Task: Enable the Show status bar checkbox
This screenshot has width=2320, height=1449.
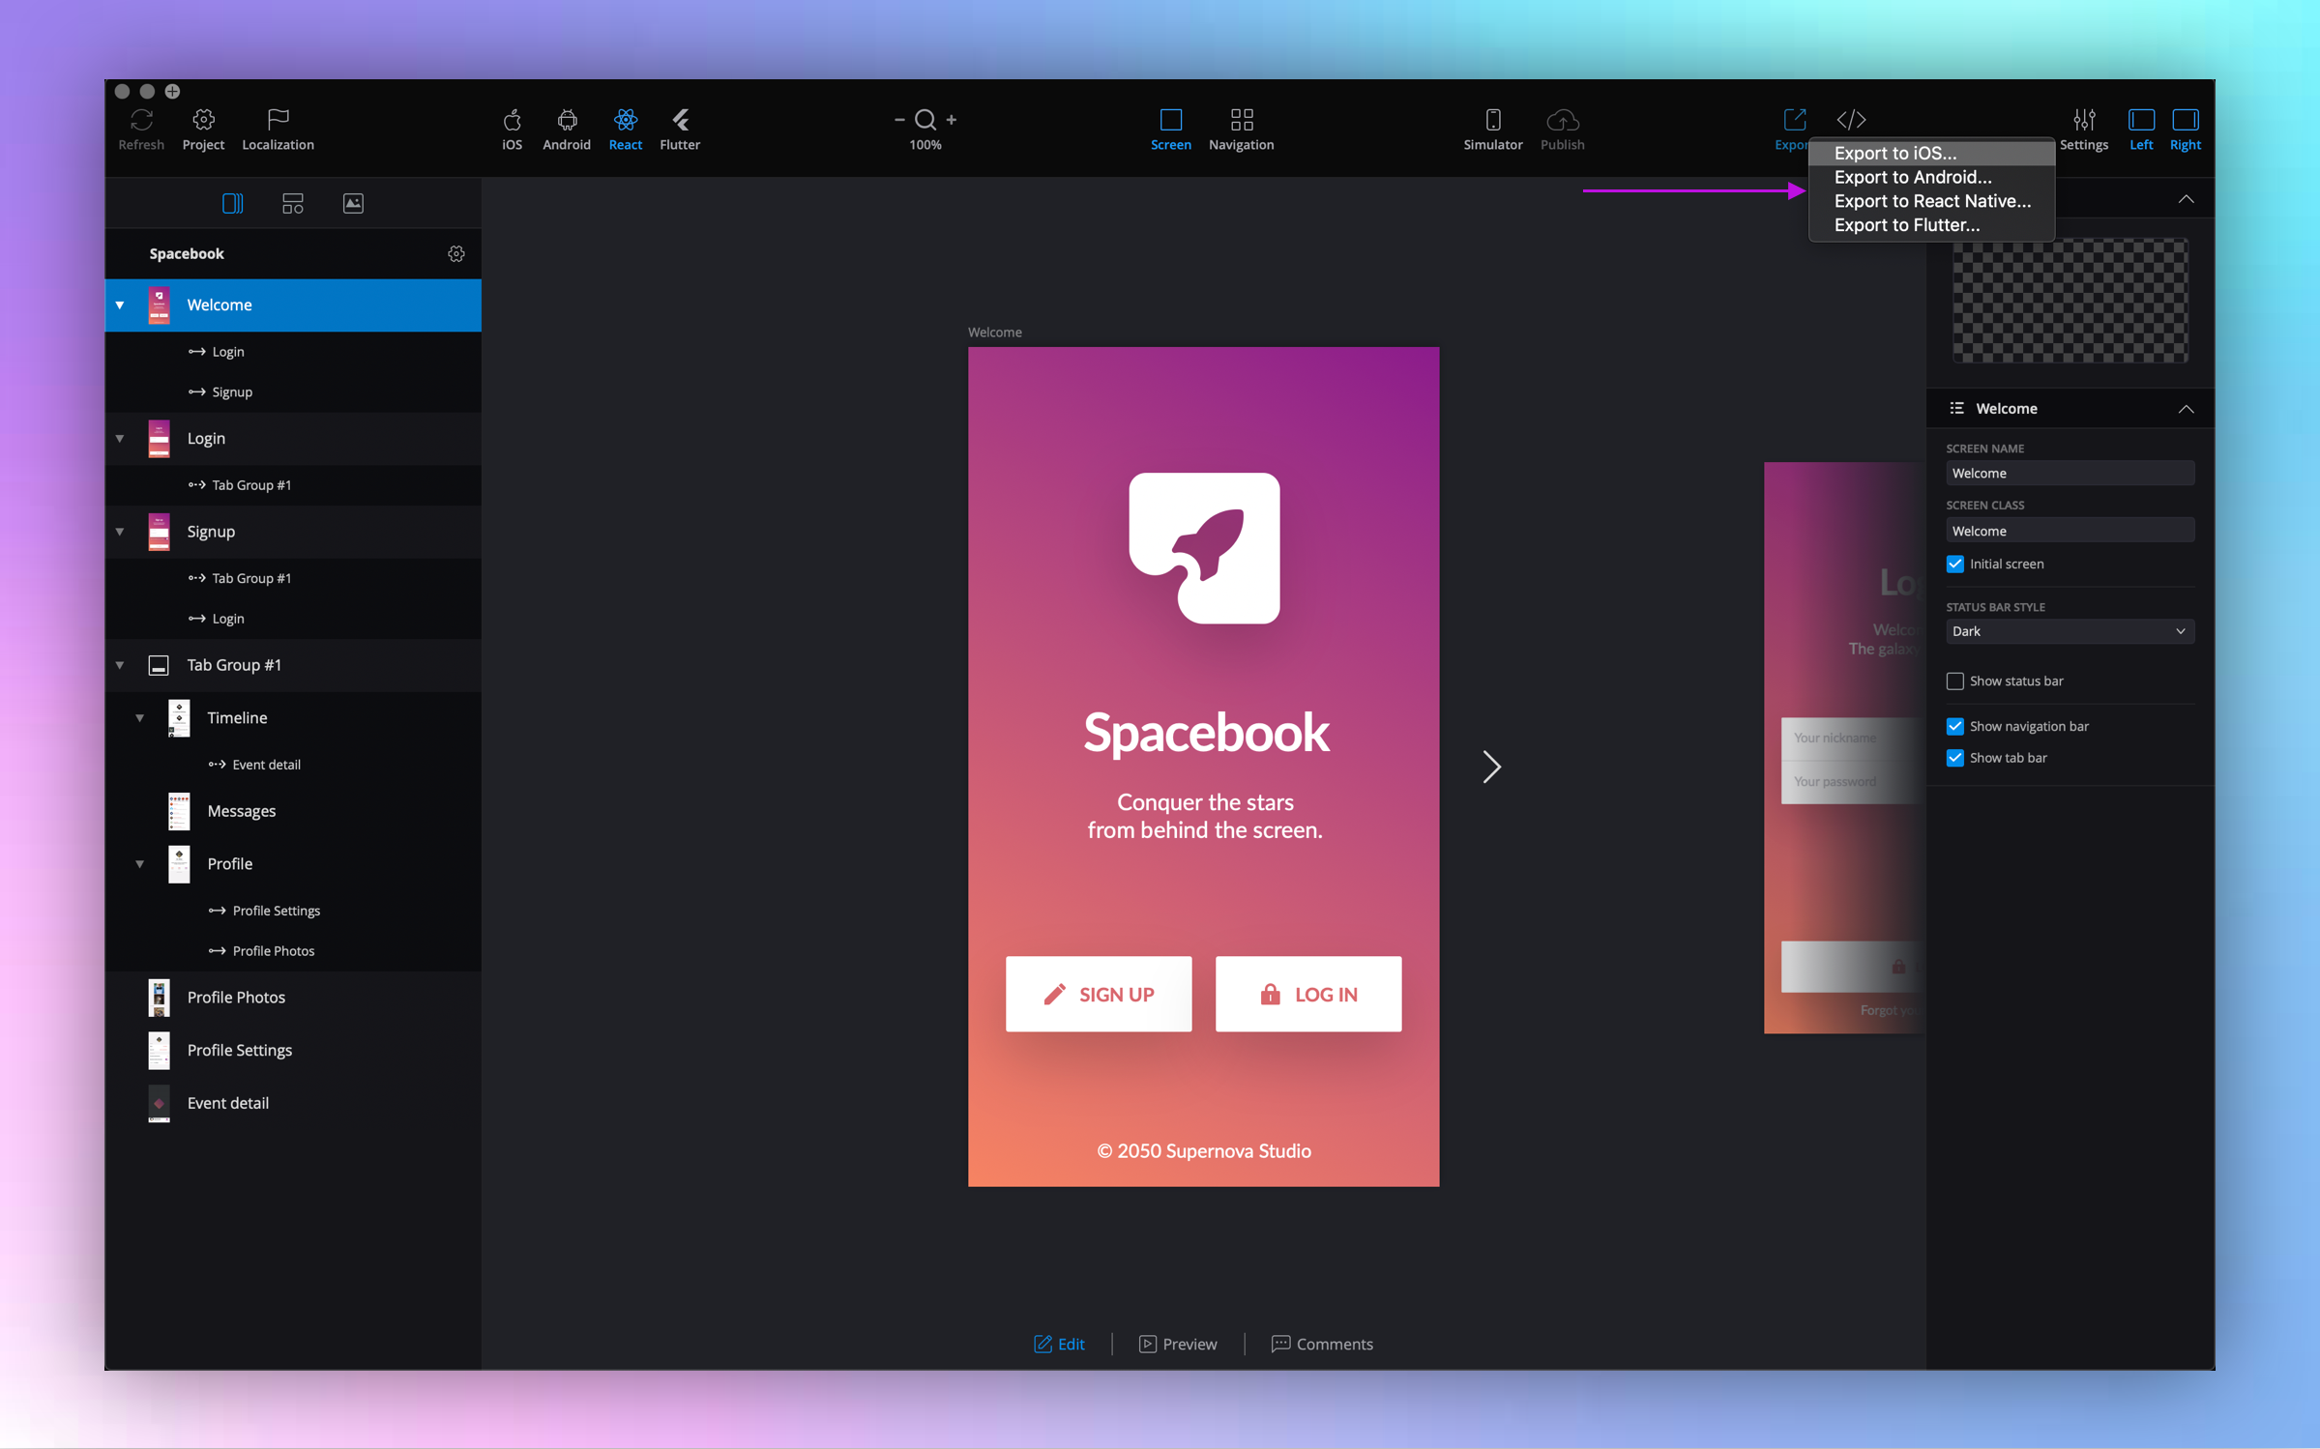Action: pos(1954,681)
